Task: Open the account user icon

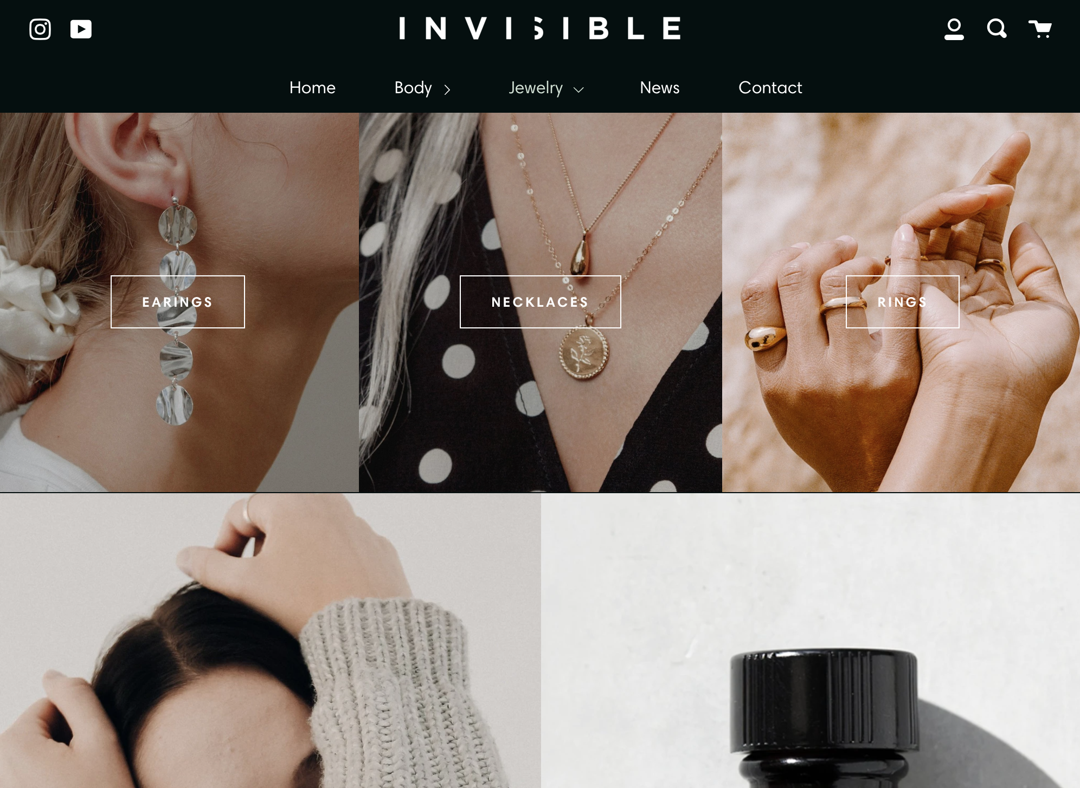Action: 954,29
